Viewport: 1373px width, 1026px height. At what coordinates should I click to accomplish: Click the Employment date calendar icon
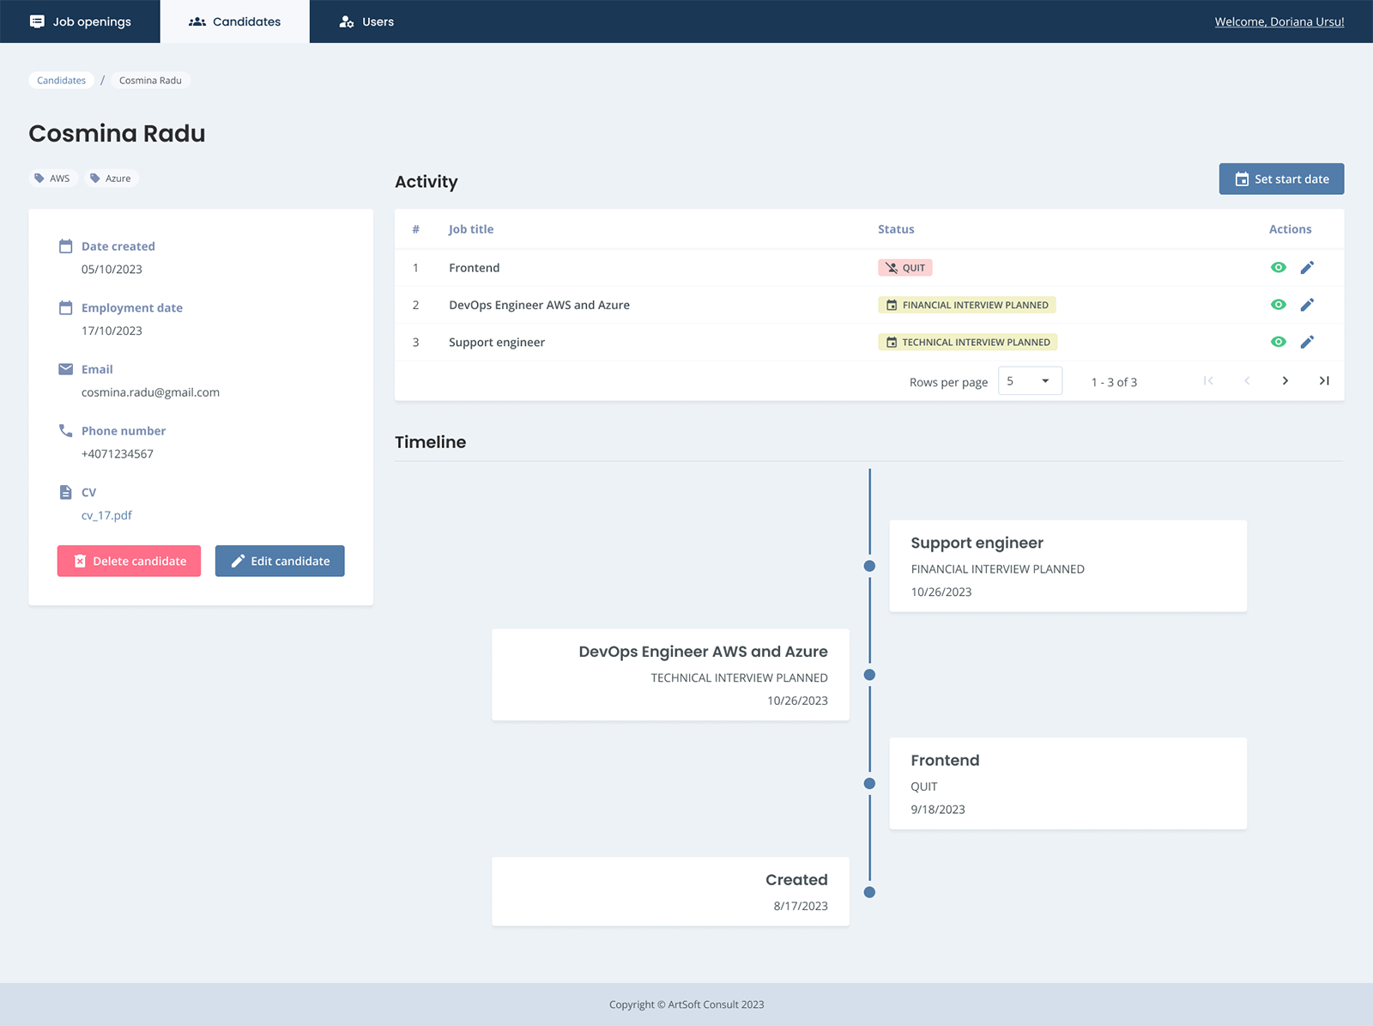coord(65,307)
